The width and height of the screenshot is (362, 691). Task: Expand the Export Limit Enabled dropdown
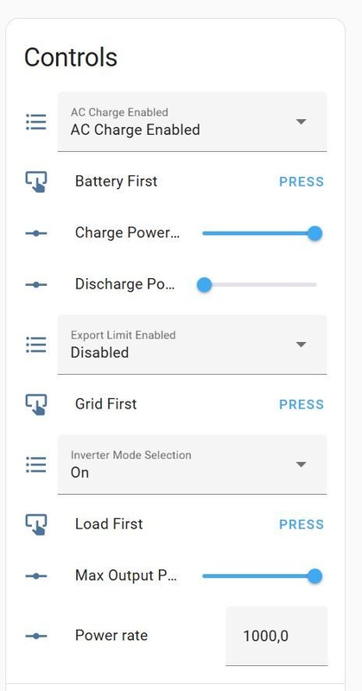(193, 345)
